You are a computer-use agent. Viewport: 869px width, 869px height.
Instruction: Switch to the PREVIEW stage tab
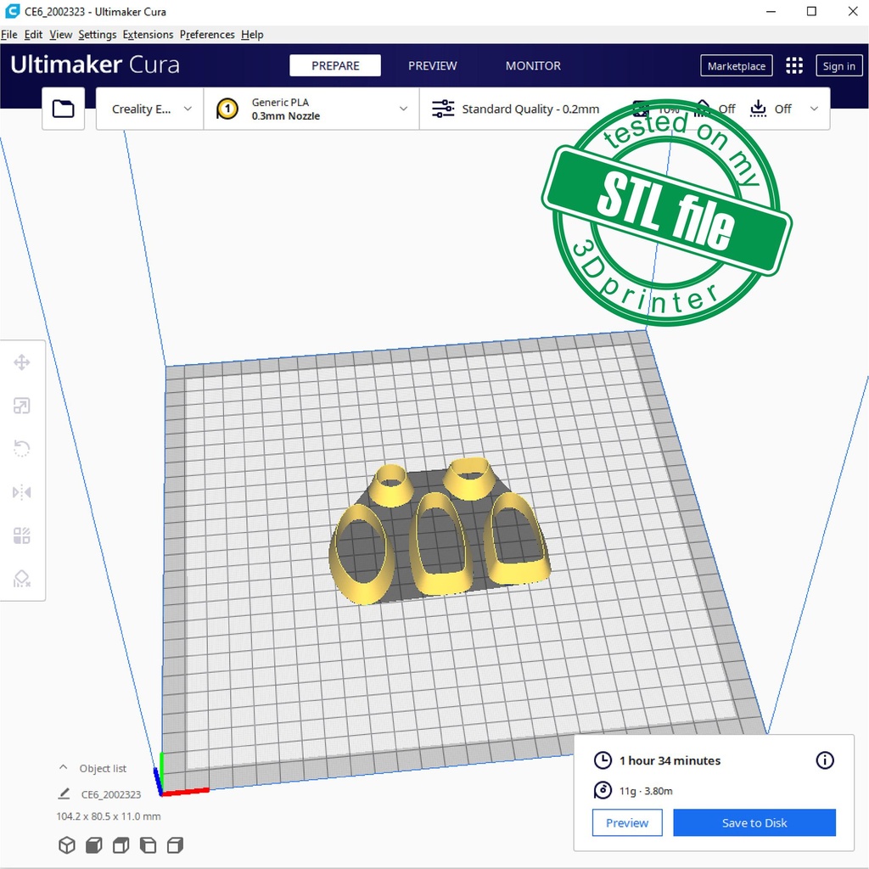[x=432, y=66]
